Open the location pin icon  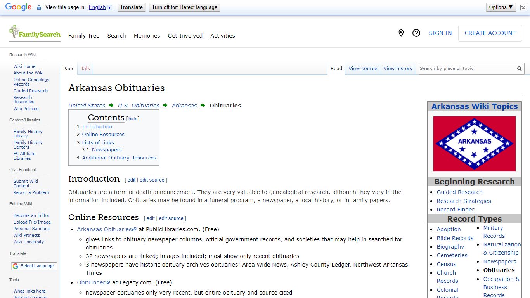click(401, 33)
